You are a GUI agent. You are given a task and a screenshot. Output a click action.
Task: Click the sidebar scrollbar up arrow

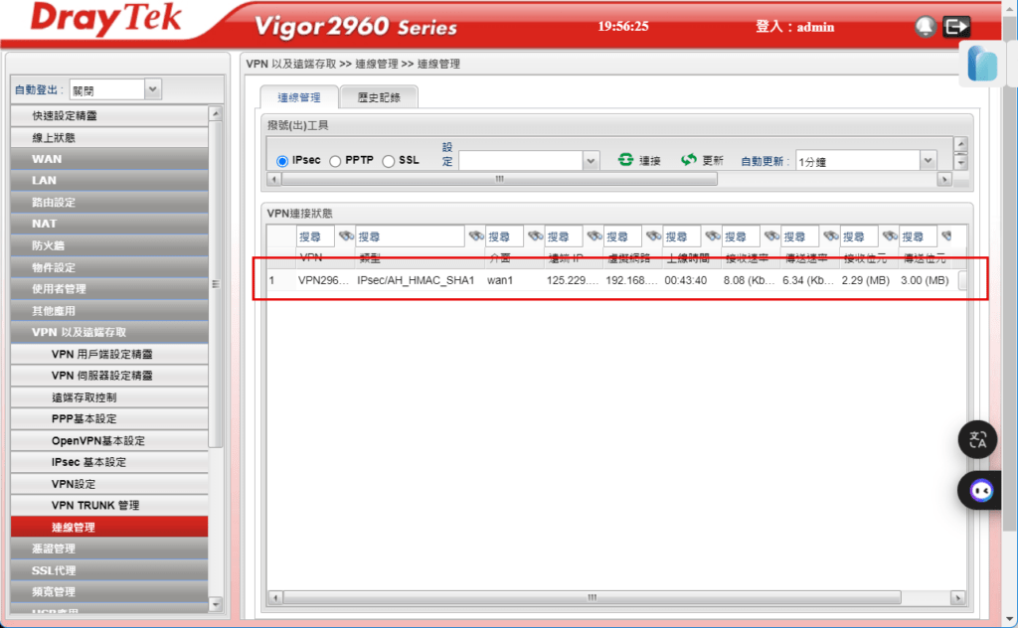tap(216, 113)
